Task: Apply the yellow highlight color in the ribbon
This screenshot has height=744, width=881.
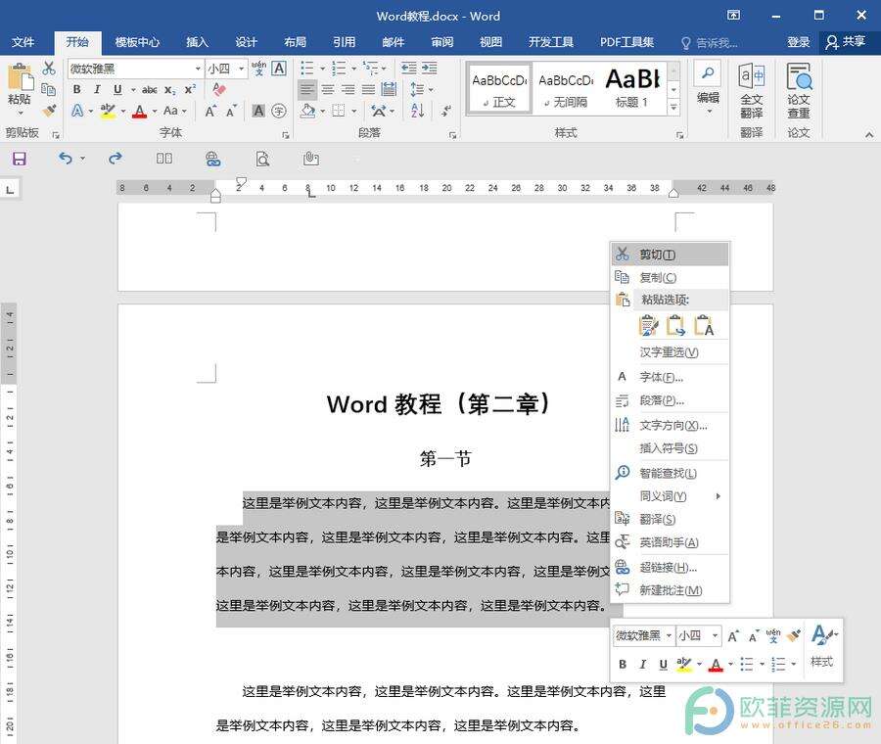Action: tap(108, 111)
